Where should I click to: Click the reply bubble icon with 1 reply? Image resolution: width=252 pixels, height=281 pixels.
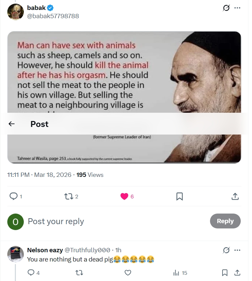(14, 196)
